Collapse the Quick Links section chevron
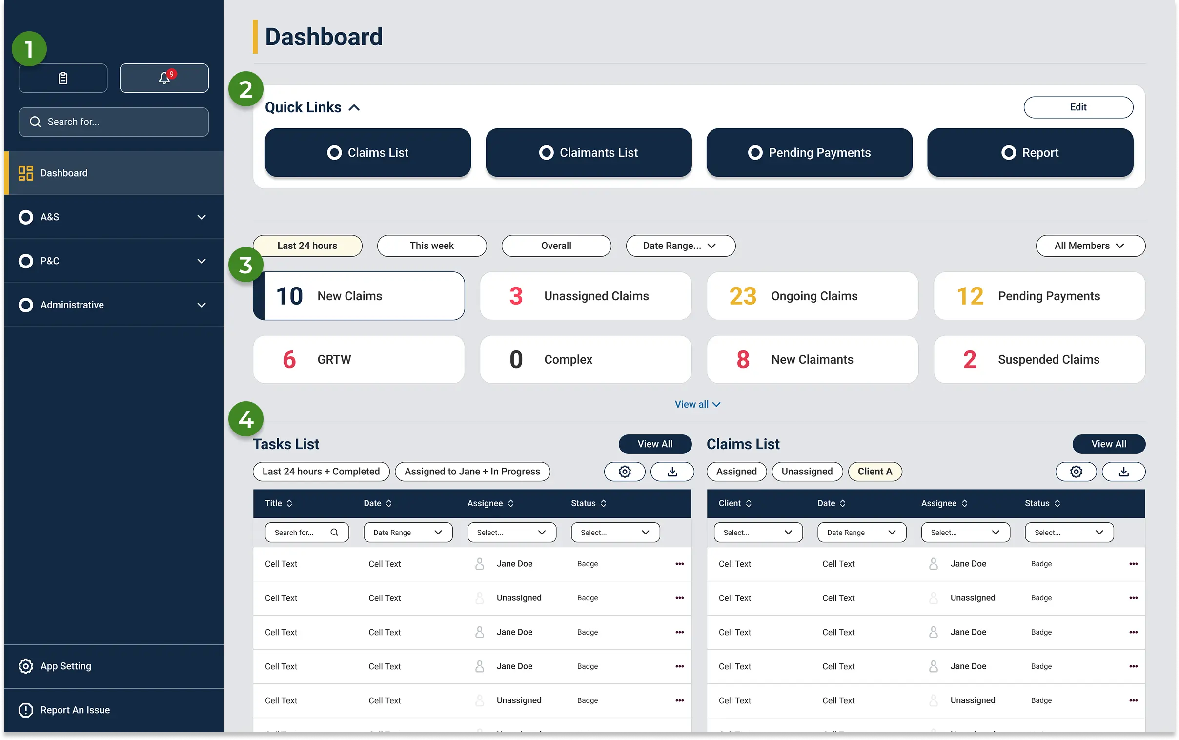The width and height of the screenshot is (1179, 740). pyautogui.click(x=354, y=108)
